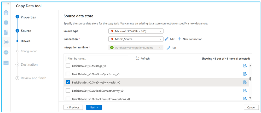The image size is (261, 113).
Task: Open the Integrate pipeline icon in the sidebar
Action: [x=6, y=42]
